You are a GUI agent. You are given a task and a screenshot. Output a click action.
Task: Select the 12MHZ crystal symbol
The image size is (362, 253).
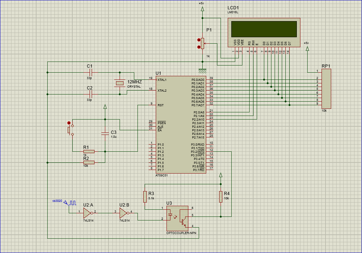pos(120,83)
